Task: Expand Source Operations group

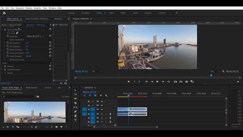Action: coord(4,40)
